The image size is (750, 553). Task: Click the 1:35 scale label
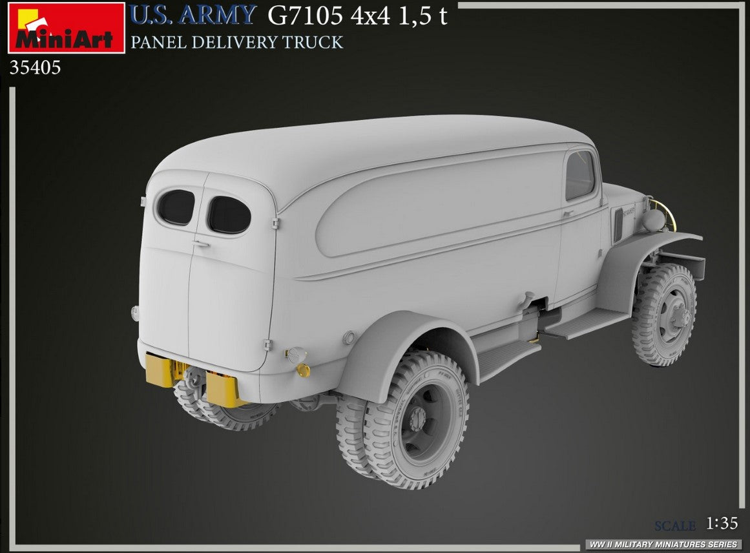[x=722, y=525]
